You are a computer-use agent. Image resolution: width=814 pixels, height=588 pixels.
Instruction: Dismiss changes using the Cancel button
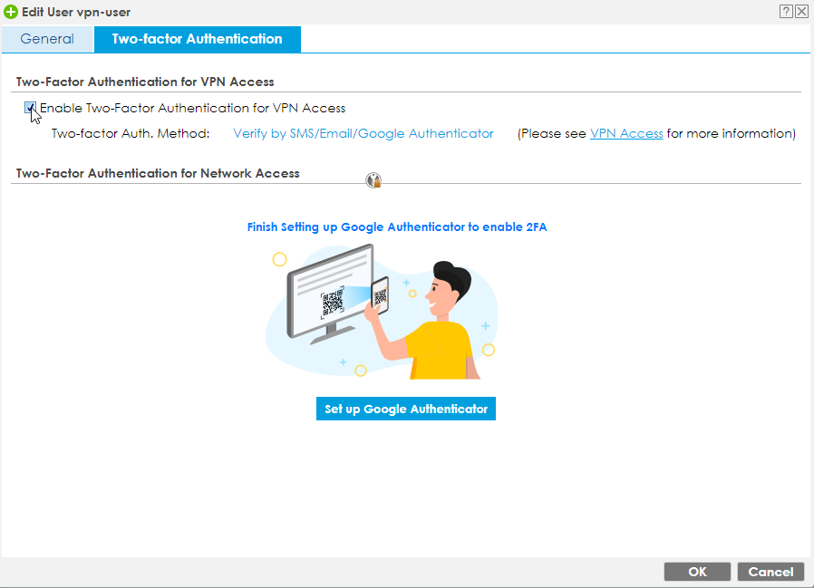[x=770, y=572]
